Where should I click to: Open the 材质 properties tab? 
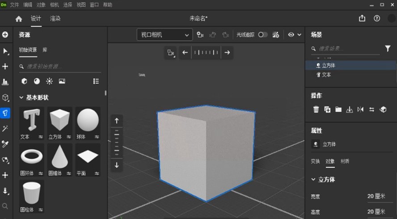click(345, 161)
